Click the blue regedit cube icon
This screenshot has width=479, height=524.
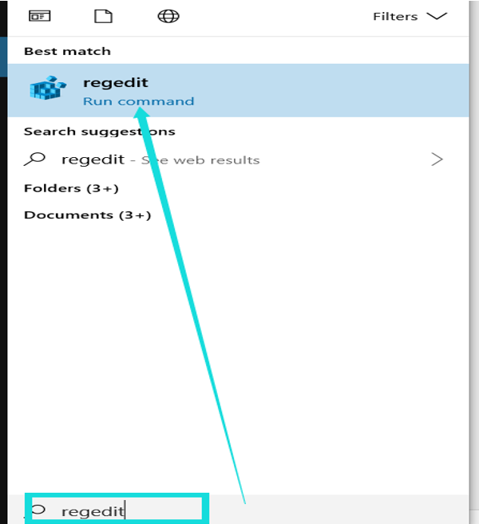pos(48,90)
